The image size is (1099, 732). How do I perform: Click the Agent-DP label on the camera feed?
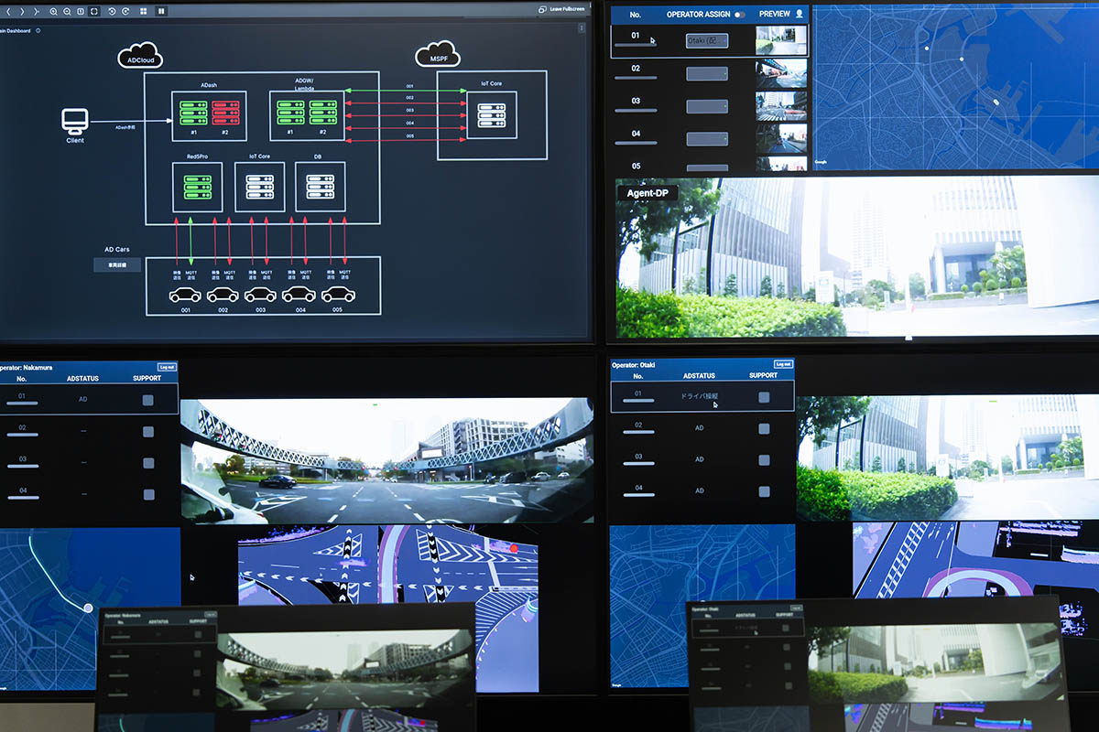(x=647, y=193)
